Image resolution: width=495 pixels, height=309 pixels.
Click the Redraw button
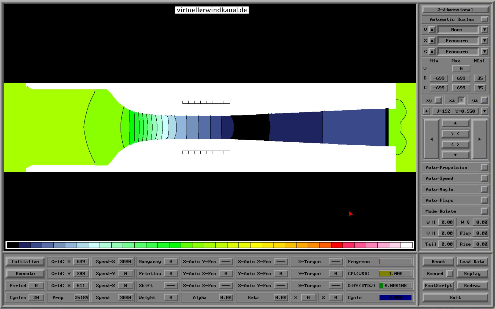[472, 285]
